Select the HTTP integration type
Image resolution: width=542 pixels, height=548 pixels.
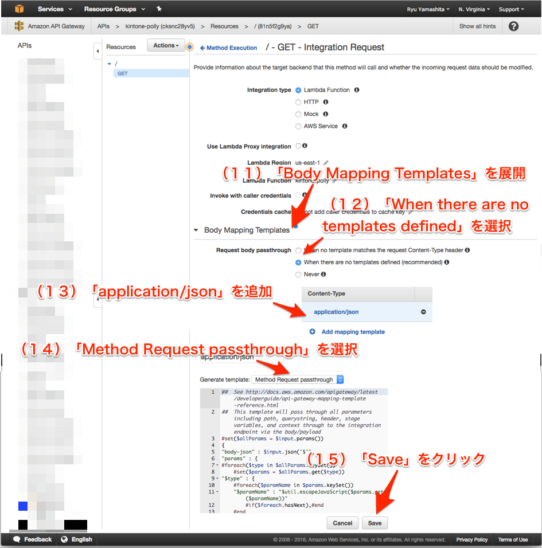pos(298,102)
